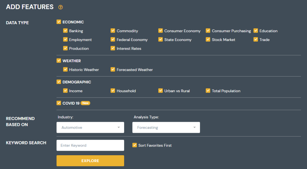Uncheck the Urban vs Rural checkbox
307x169 pixels.
pyautogui.click(x=161, y=91)
